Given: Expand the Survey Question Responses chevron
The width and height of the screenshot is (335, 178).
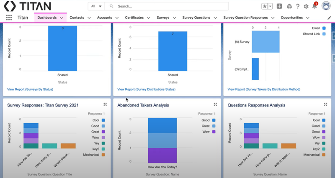Looking at the screenshot, I should (273, 18).
